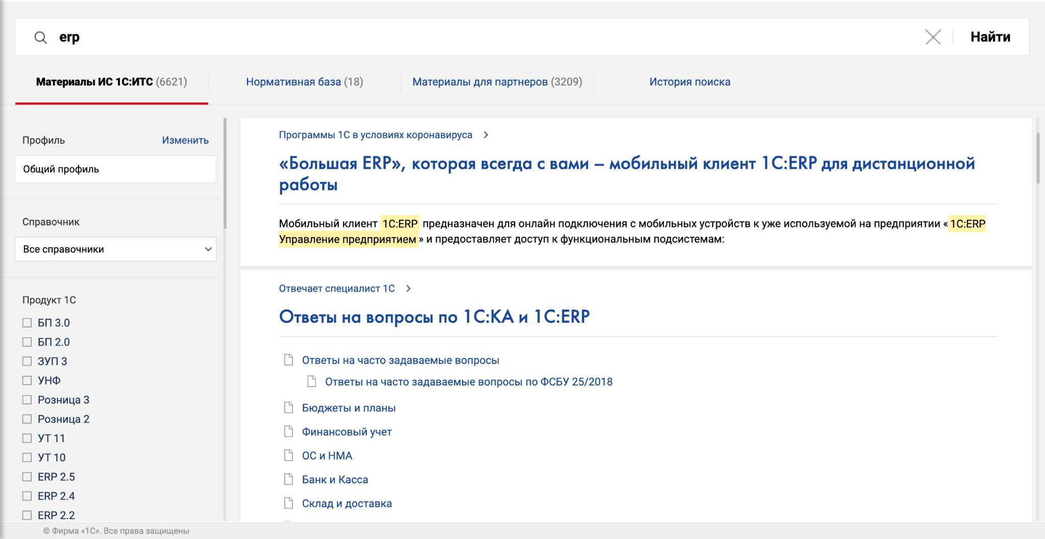Click the Найти search button
Screen dimensions: 1045x539
pyautogui.click(x=990, y=37)
